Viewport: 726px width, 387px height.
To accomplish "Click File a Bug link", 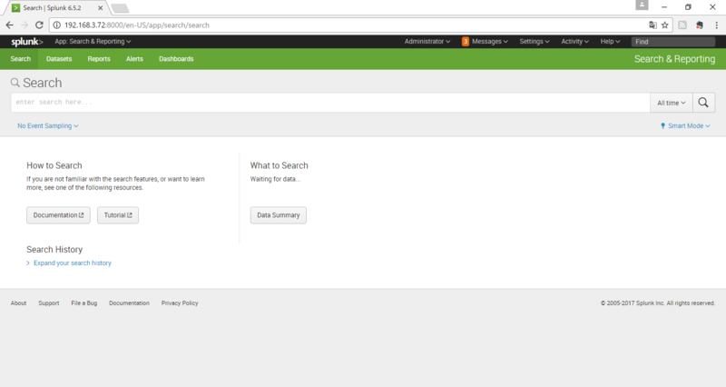I will point(84,303).
